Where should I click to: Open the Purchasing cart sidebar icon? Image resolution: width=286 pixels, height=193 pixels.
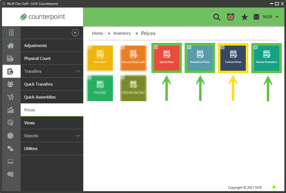click(x=10, y=97)
